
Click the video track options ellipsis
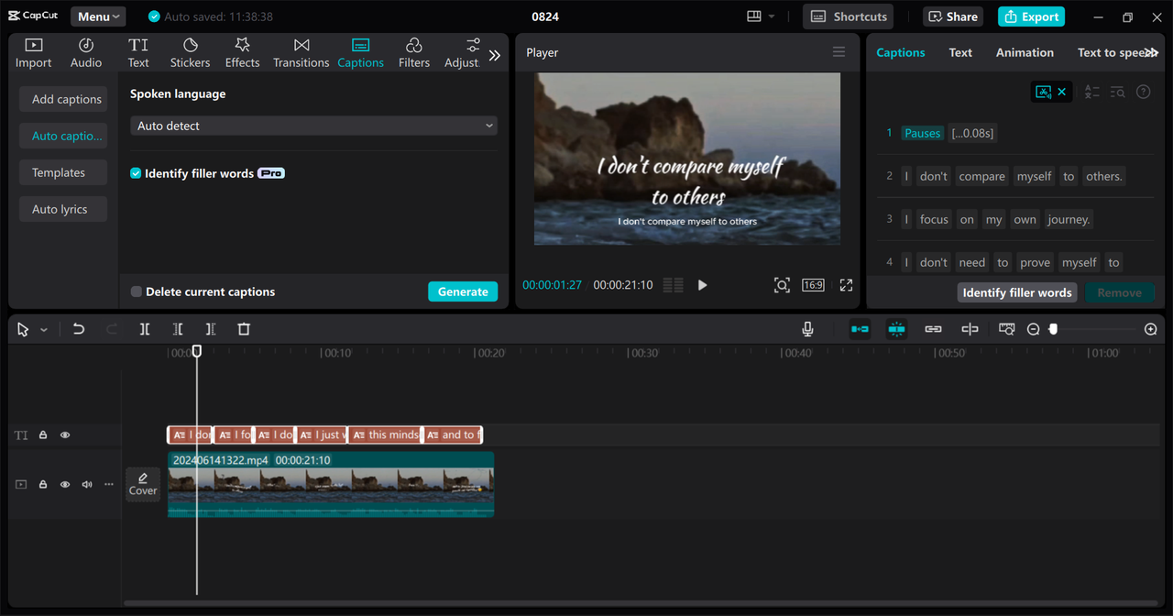109,484
